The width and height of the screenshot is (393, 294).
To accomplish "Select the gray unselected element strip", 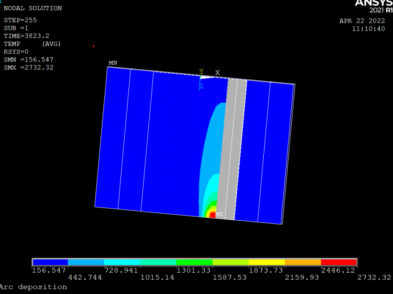I will click(x=231, y=148).
